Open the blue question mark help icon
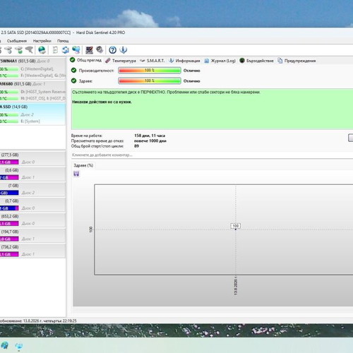Image resolution: width=353 pixels, height=353 pixels. 112,50
